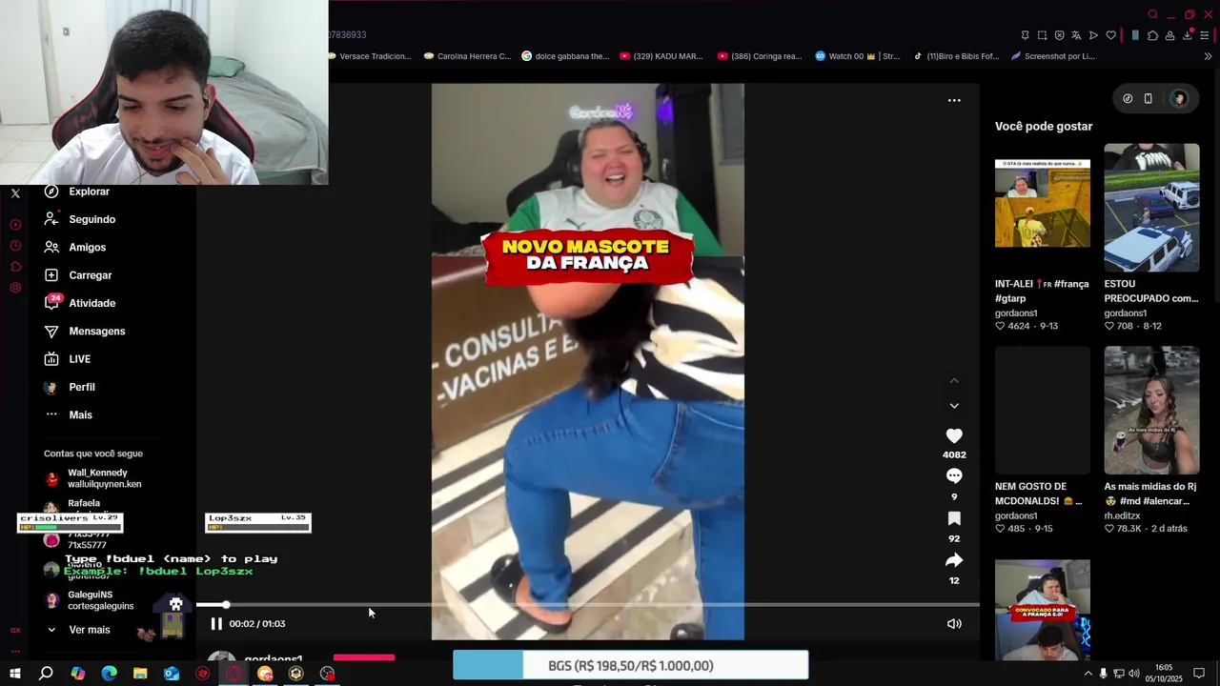
Task: Open INT-ALEI frança gtarp video thumbnail
Action: pyautogui.click(x=1042, y=203)
